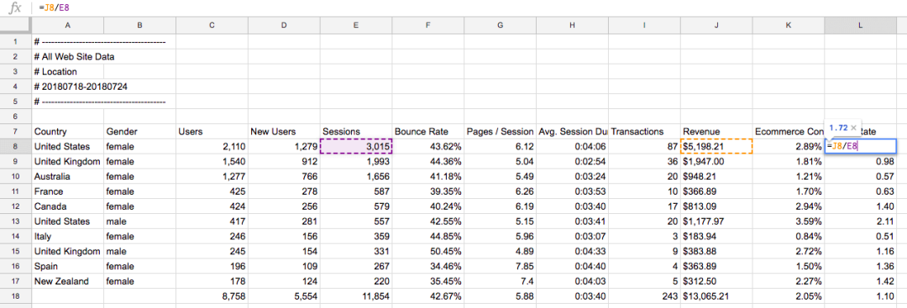Click the 'France' cell
The height and width of the screenshot is (308, 907).
coord(68,191)
